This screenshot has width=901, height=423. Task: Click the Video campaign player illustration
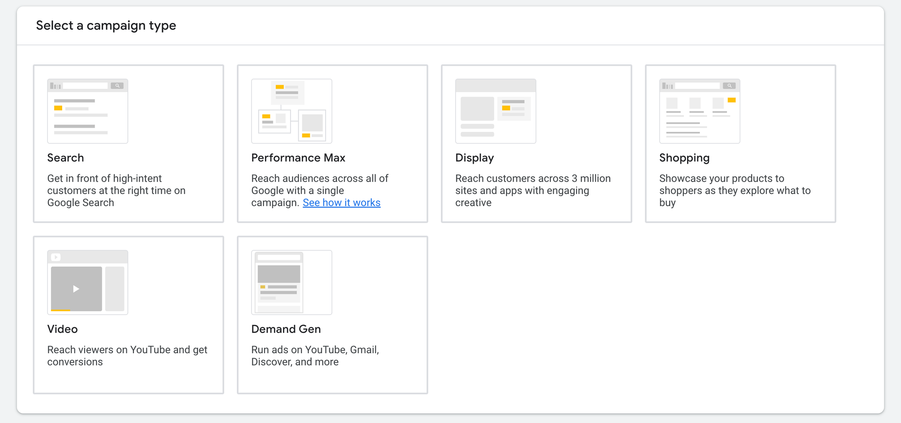(x=87, y=282)
